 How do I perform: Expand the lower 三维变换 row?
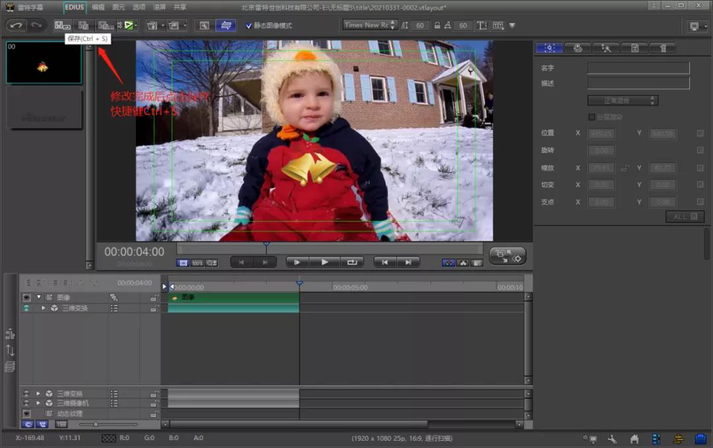38,393
